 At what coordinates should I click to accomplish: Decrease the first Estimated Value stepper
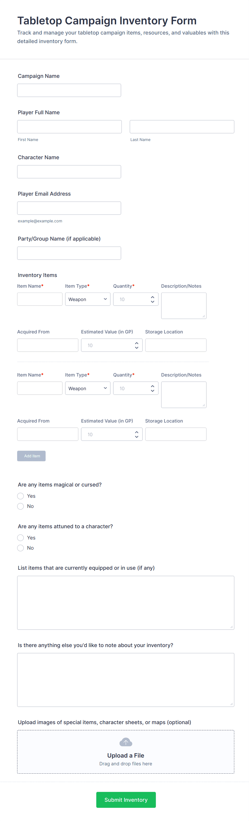click(137, 347)
